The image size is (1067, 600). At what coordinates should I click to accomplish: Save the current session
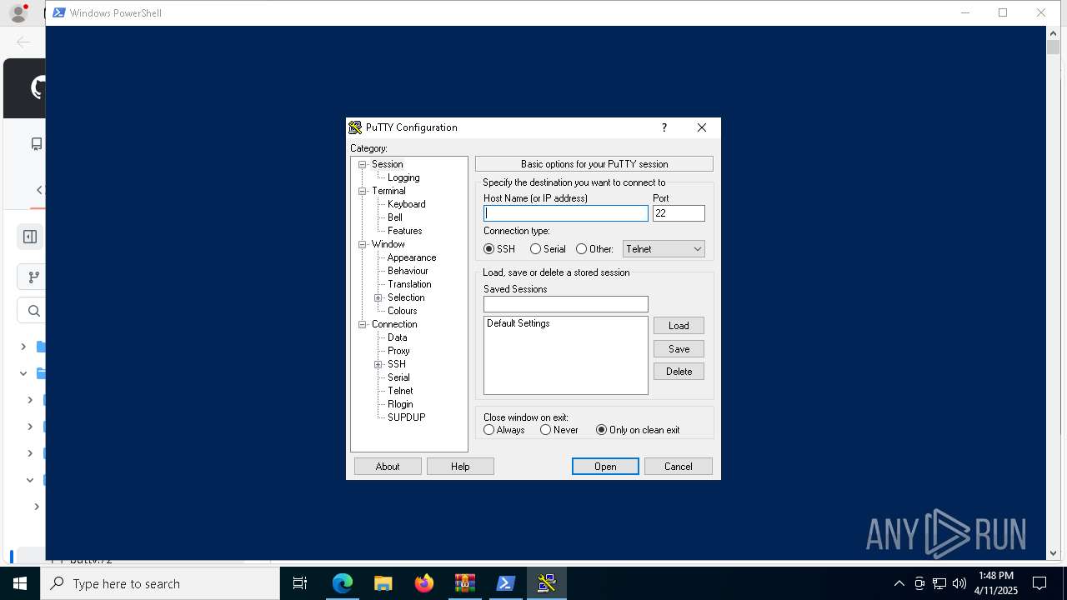[x=679, y=349]
